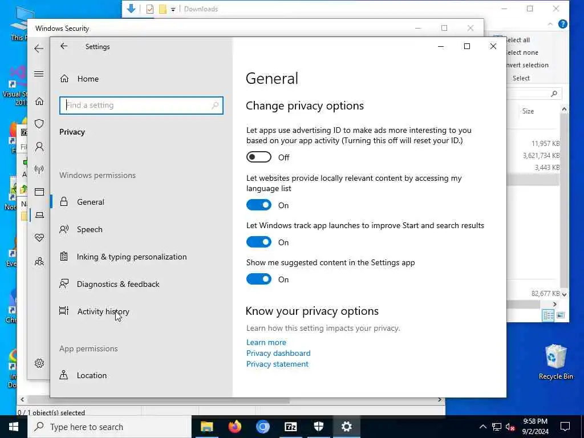The image size is (584, 438).
Task: Open the Windows Security hamburger menu
Action: tap(39, 74)
